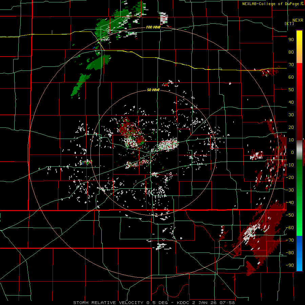This screenshot has height=305, width=305.
Task: Click the NEXR label above the color scale
Action: click(x=298, y=20)
